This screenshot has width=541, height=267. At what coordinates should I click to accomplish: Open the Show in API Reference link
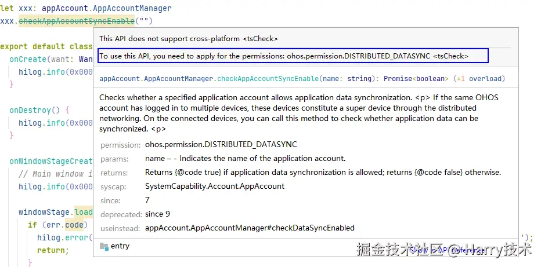pos(447,250)
